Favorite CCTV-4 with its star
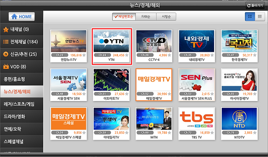Viewport: 268px width, 157px height. tap(169, 55)
